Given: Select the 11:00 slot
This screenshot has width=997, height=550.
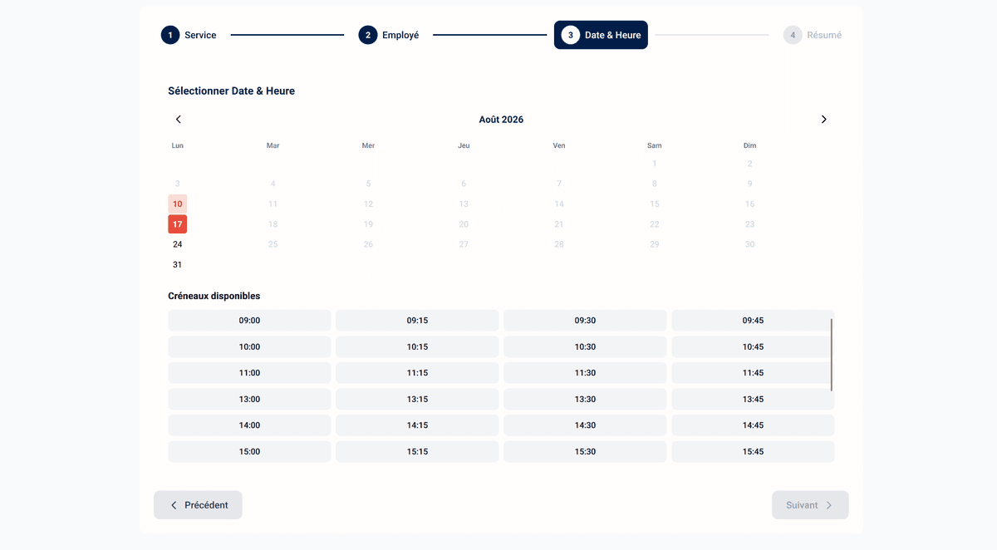Looking at the screenshot, I should point(249,373).
